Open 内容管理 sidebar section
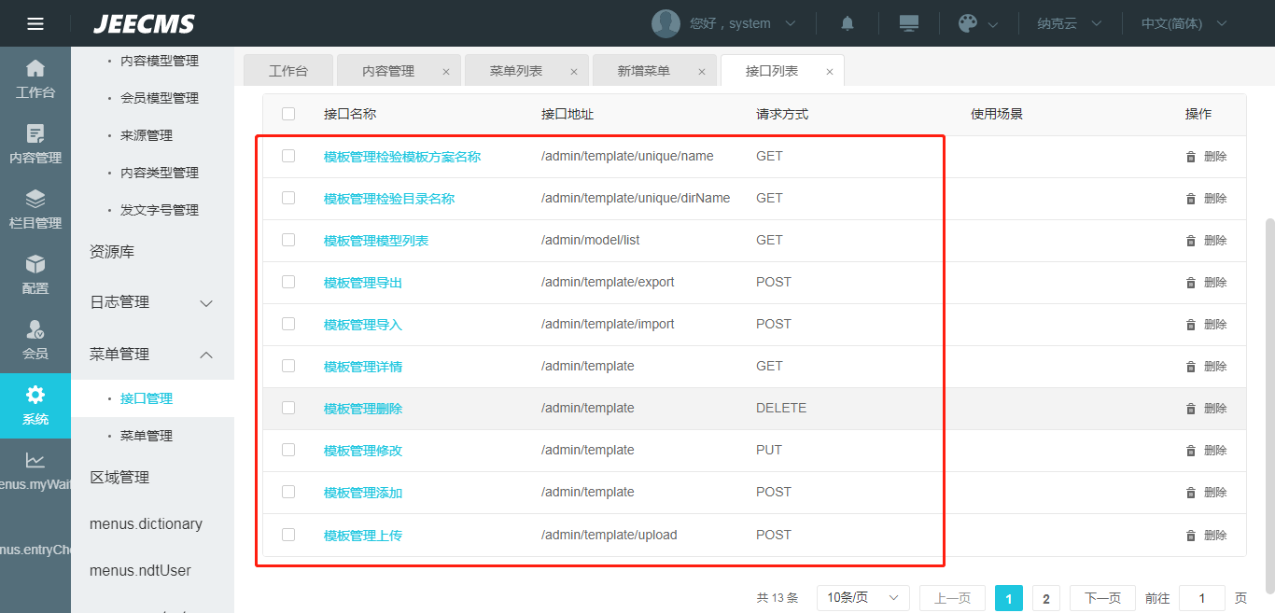The image size is (1275, 613). (35, 145)
